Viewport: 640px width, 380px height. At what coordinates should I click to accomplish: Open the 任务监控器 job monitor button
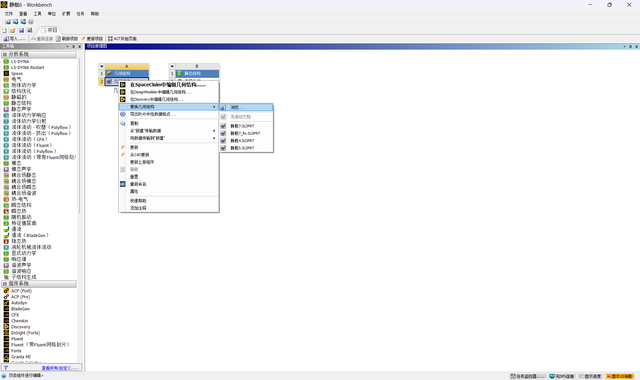click(528, 376)
